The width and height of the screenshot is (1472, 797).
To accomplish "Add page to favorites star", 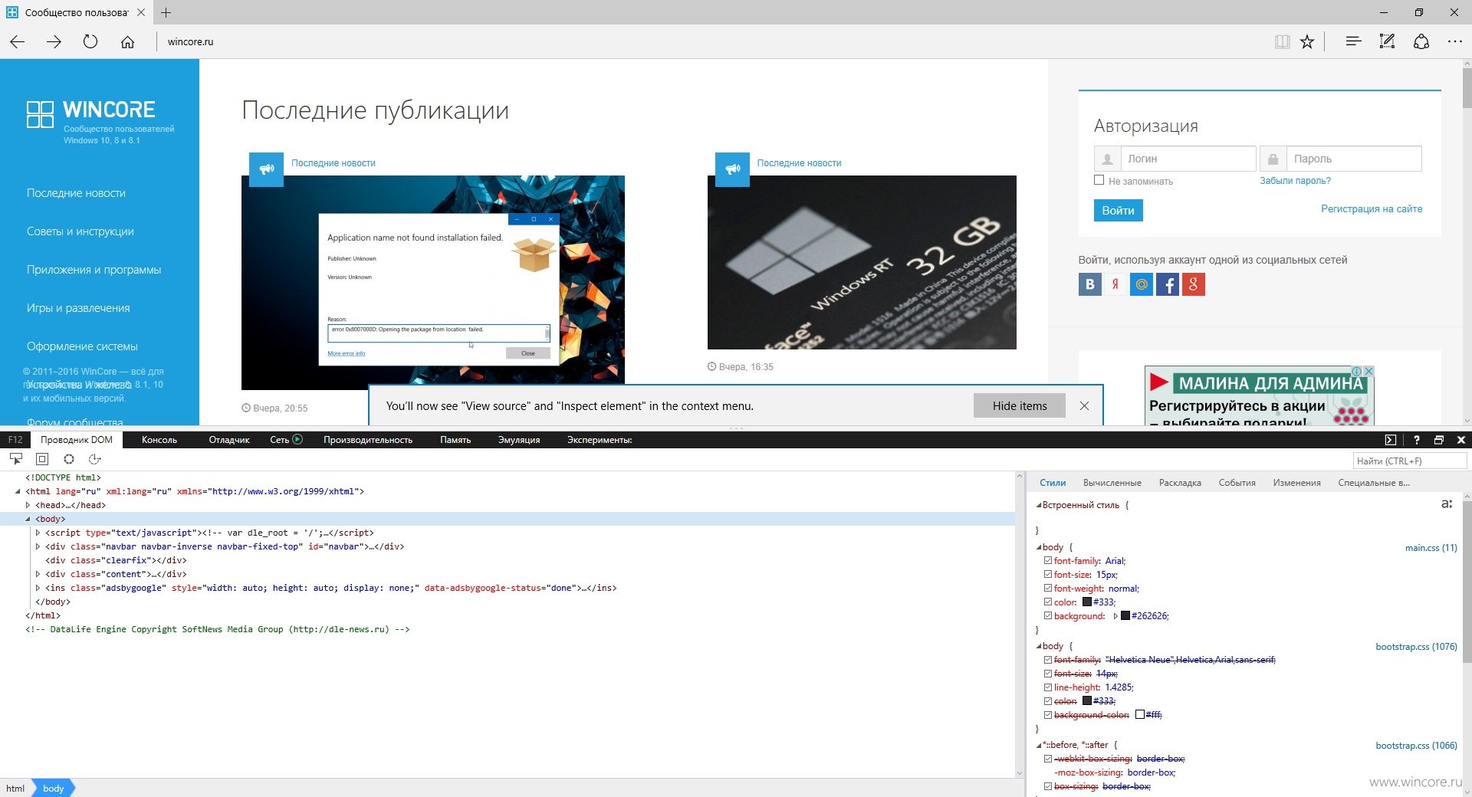I will pos(1307,42).
